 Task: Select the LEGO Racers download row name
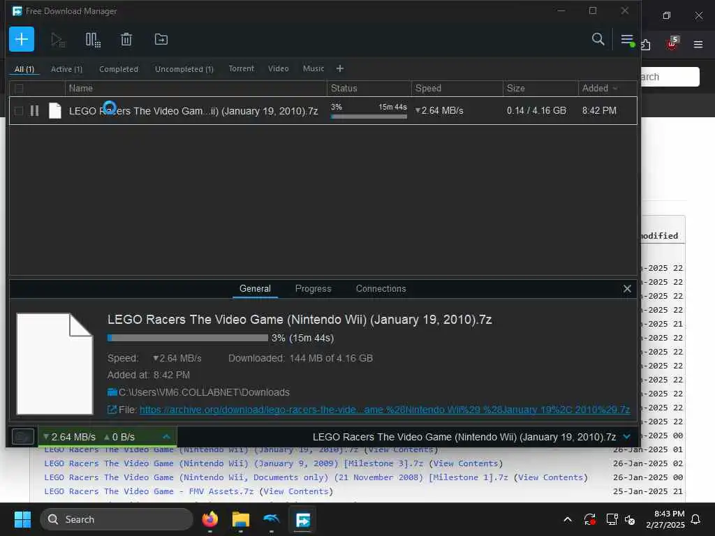pyautogui.click(x=193, y=111)
